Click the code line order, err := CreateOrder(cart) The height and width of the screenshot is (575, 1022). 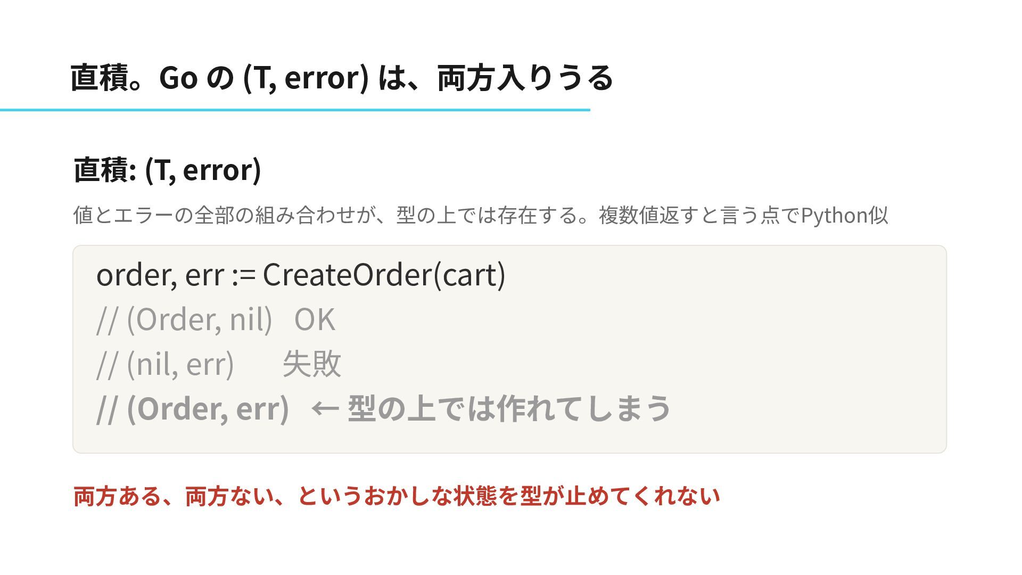[301, 275]
